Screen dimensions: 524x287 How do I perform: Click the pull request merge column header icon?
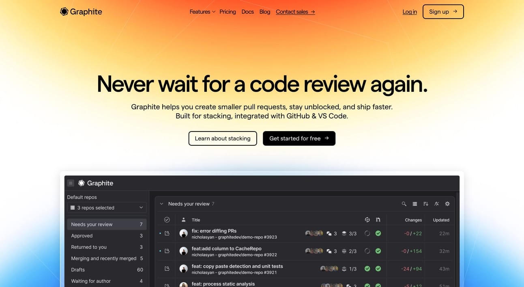pyautogui.click(x=378, y=220)
